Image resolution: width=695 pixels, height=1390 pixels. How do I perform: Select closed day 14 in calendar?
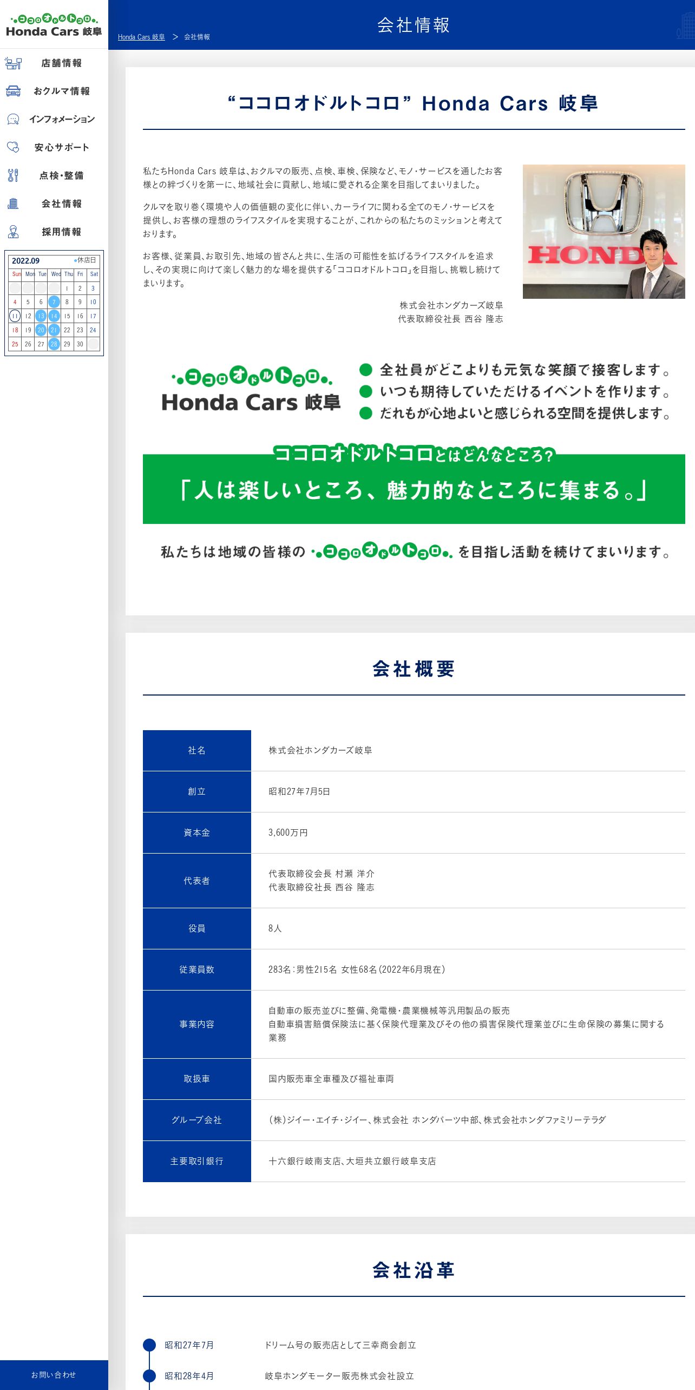pyautogui.click(x=54, y=316)
